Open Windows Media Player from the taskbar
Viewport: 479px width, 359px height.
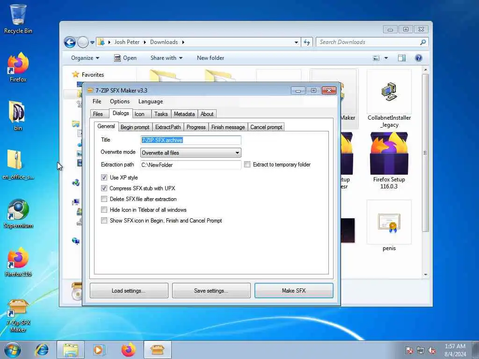[x=99, y=350]
